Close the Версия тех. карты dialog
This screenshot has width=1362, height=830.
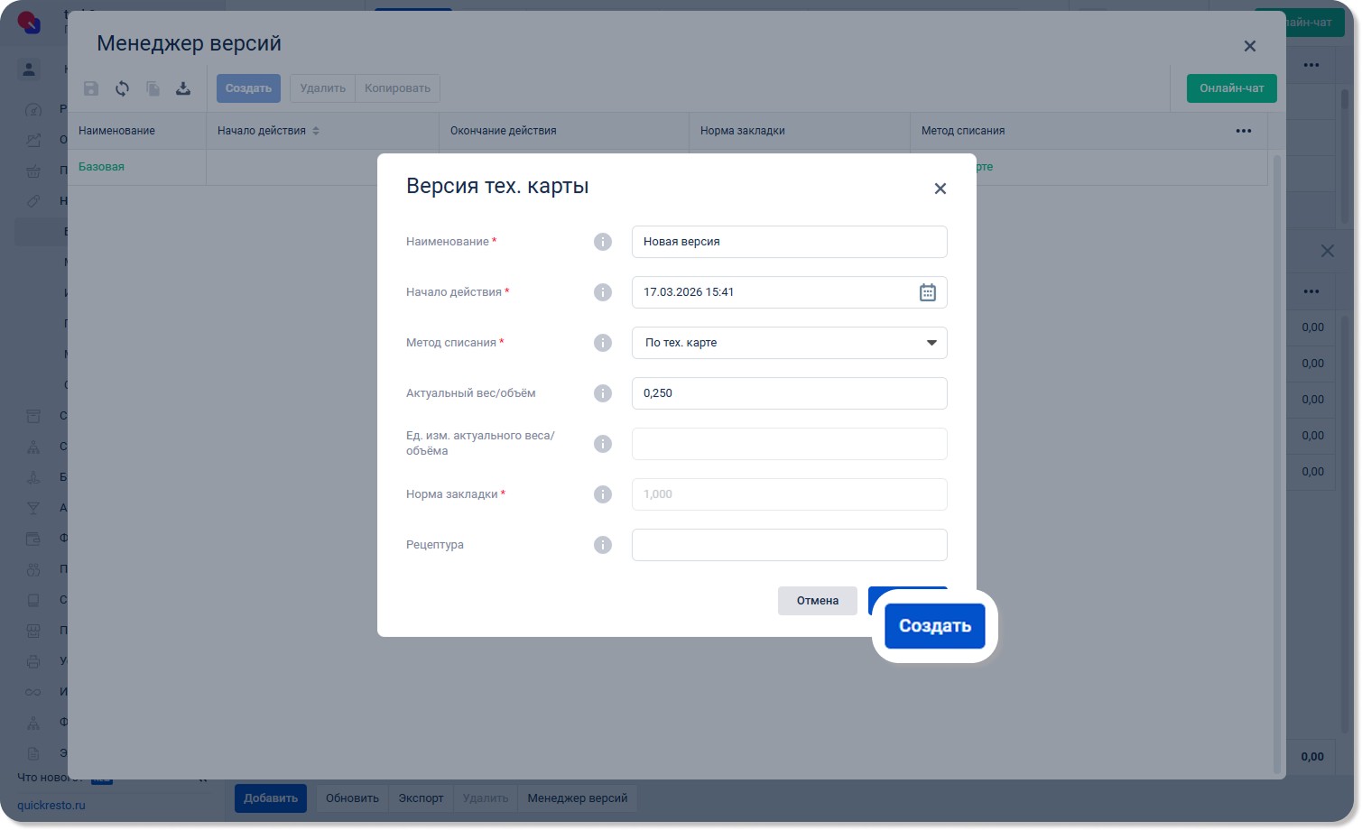940,189
